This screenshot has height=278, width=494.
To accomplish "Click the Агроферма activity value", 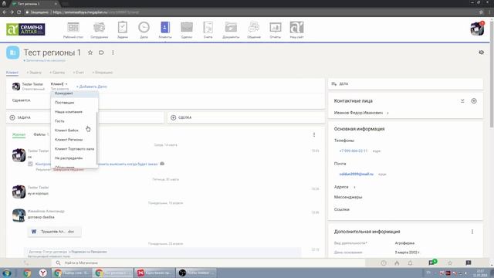I will [404, 243].
